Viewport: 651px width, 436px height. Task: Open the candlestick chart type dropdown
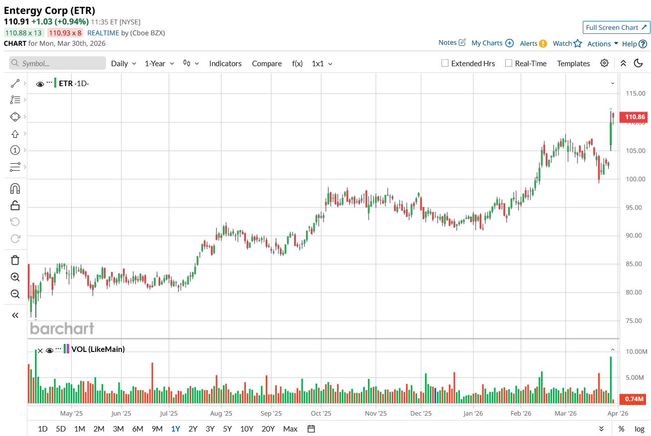(191, 63)
